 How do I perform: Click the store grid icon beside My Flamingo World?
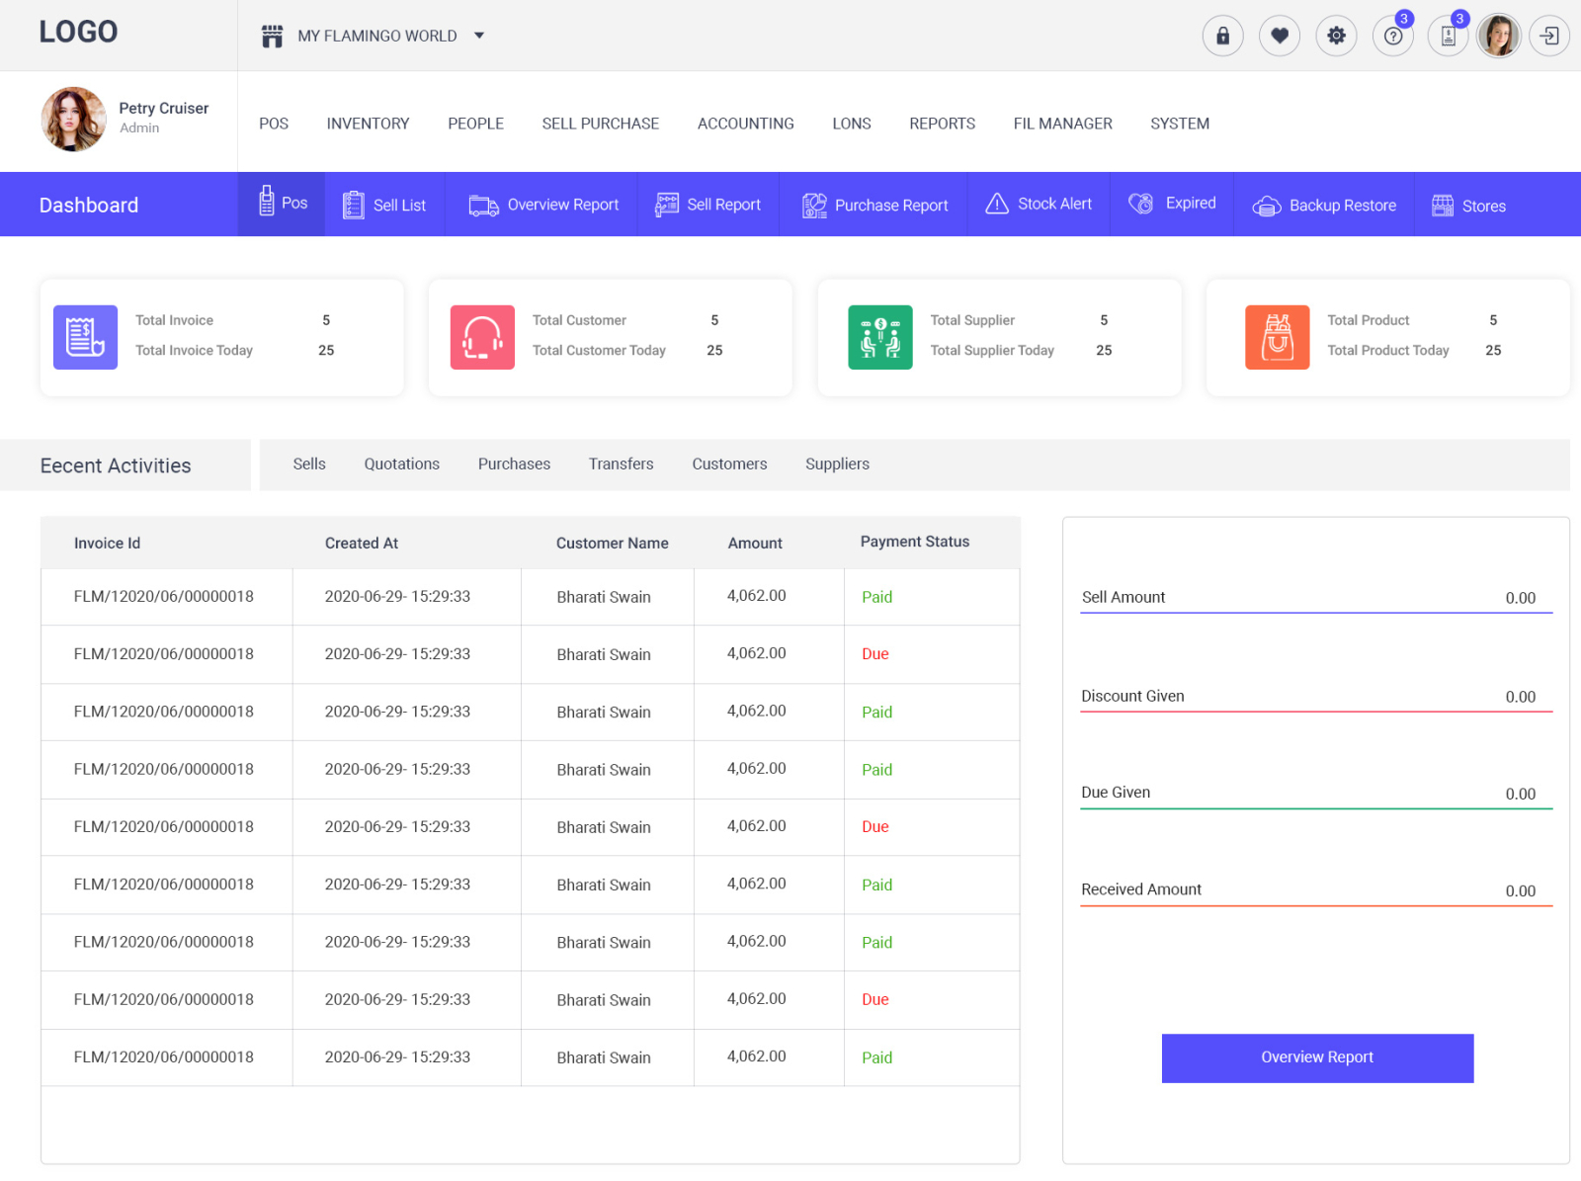pos(272,36)
